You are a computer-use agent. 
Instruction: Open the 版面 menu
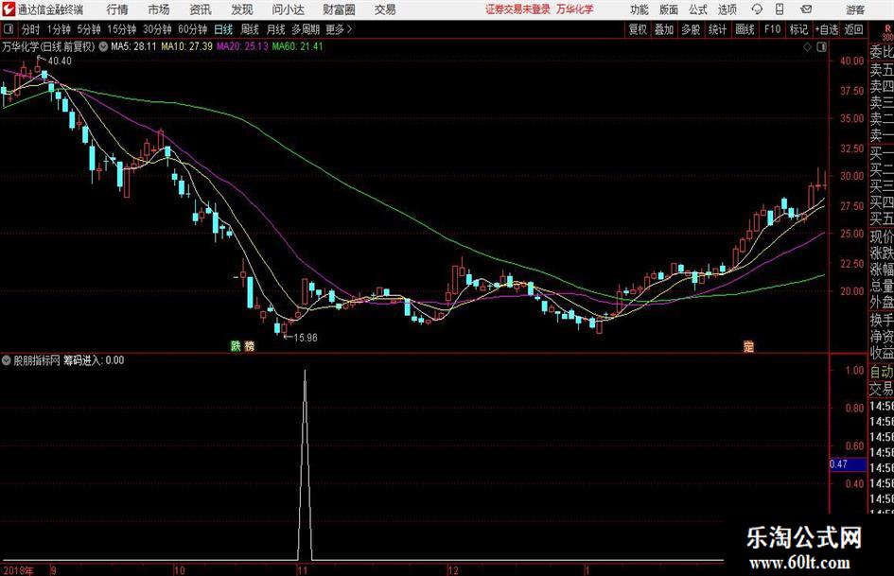click(668, 9)
